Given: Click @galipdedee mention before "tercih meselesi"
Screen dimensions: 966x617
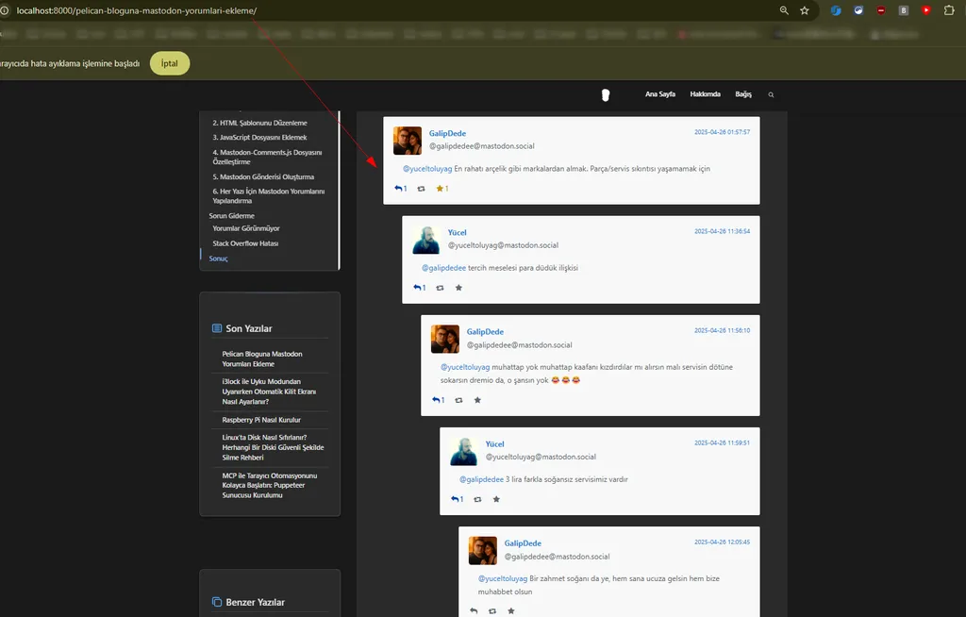Looking at the screenshot, I should pos(443,268).
